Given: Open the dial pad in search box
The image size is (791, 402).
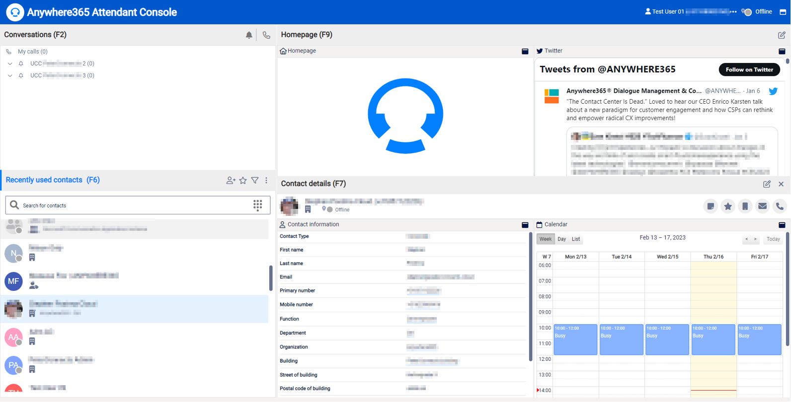Looking at the screenshot, I should (x=257, y=205).
